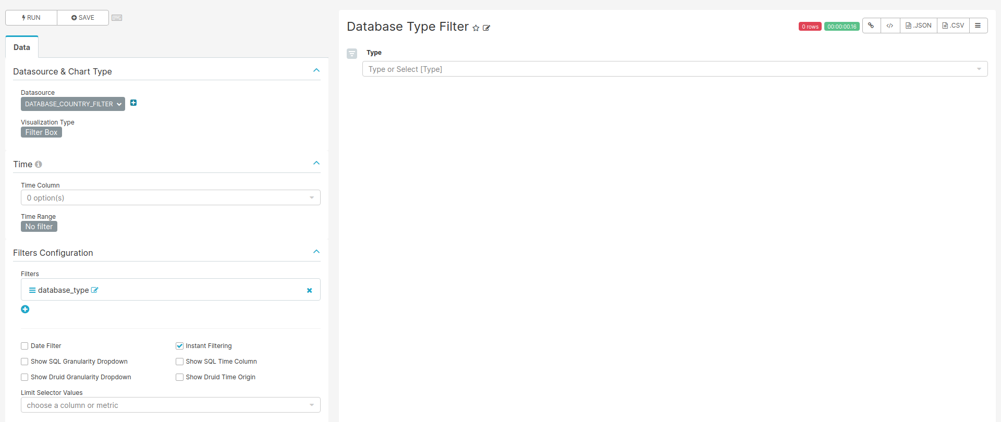Enable Show SQL Granularity Dropdown

(x=25, y=362)
